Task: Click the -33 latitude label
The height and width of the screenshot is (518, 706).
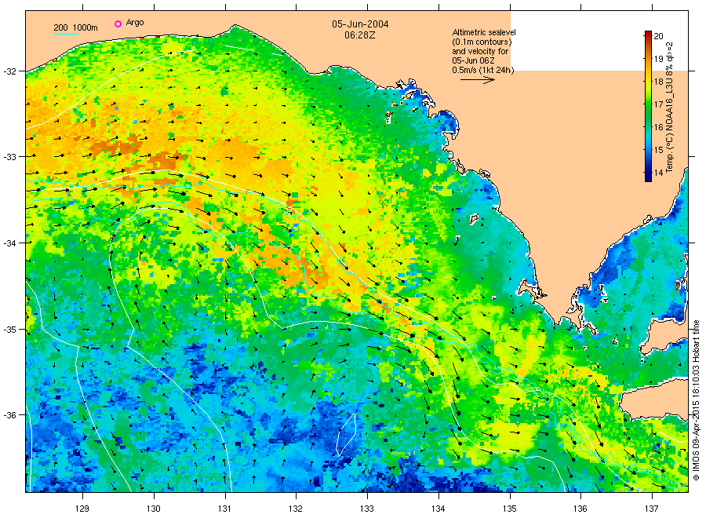Action: tap(10, 157)
